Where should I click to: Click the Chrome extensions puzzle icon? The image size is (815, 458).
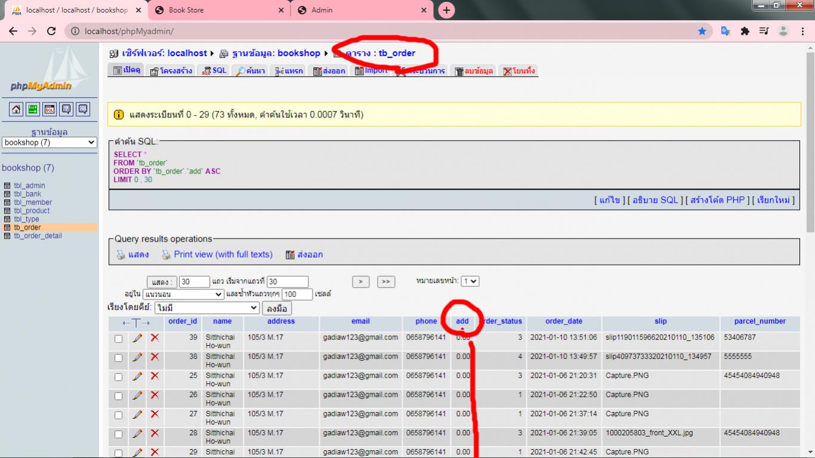[x=745, y=31]
